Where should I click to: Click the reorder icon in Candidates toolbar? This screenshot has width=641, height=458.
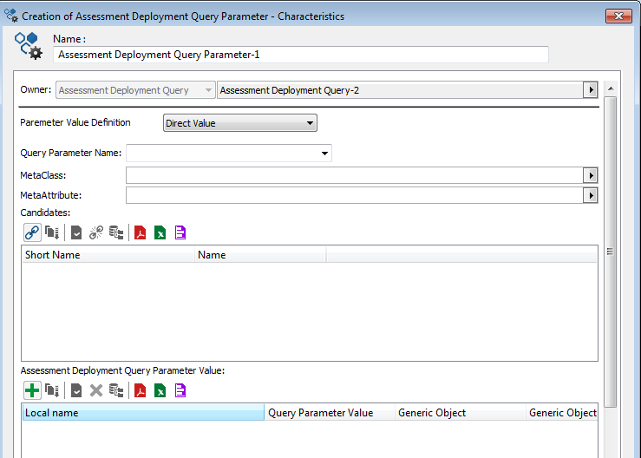[x=52, y=232]
